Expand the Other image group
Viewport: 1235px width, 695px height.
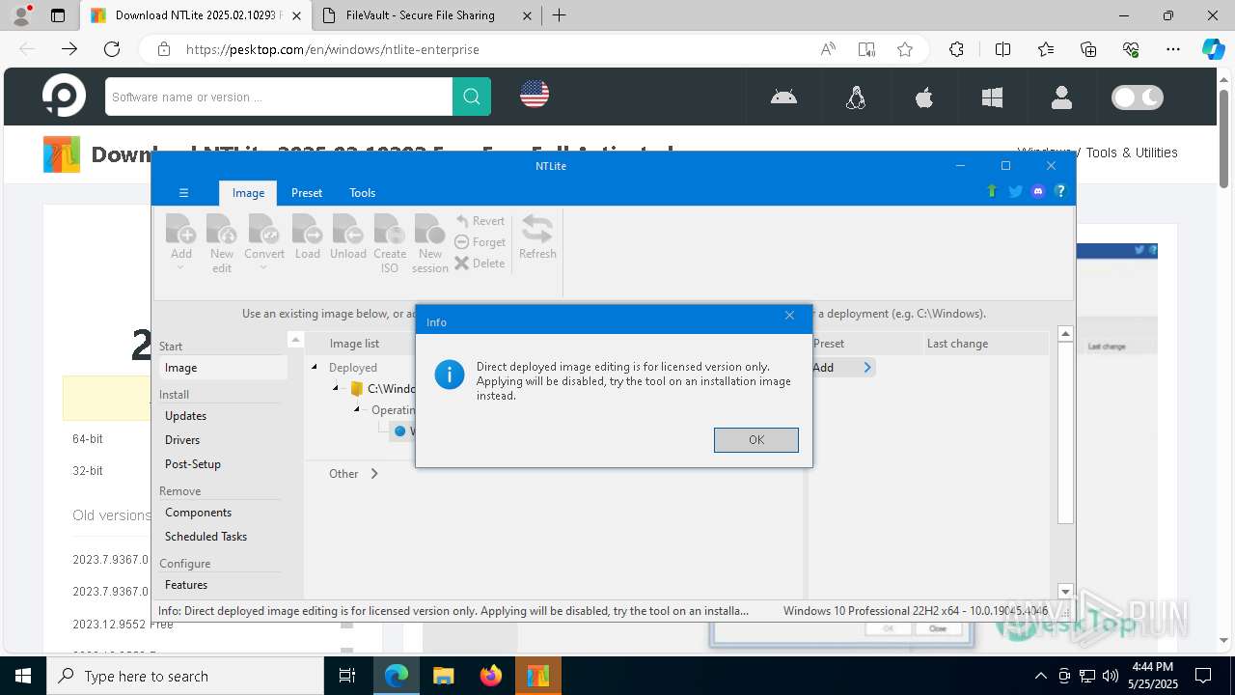(x=374, y=474)
